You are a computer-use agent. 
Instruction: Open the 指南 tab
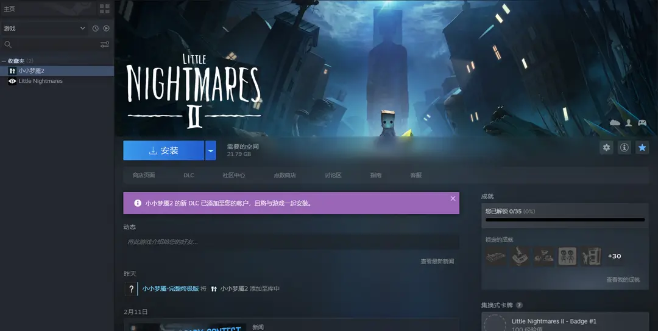[x=376, y=175]
